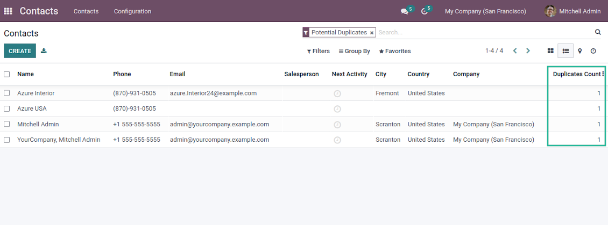The width and height of the screenshot is (608, 225).
Task: Open the Group By dropdown
Action: click(354, 51)
